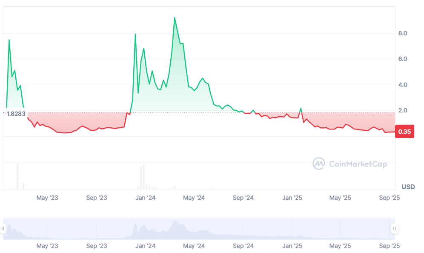
Task: Click Sep '24 label under the navigator
Action: [x=243, y=246]
